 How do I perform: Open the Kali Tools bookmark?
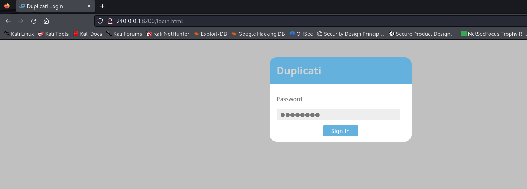pyautogui.click(x=53, y=34)
